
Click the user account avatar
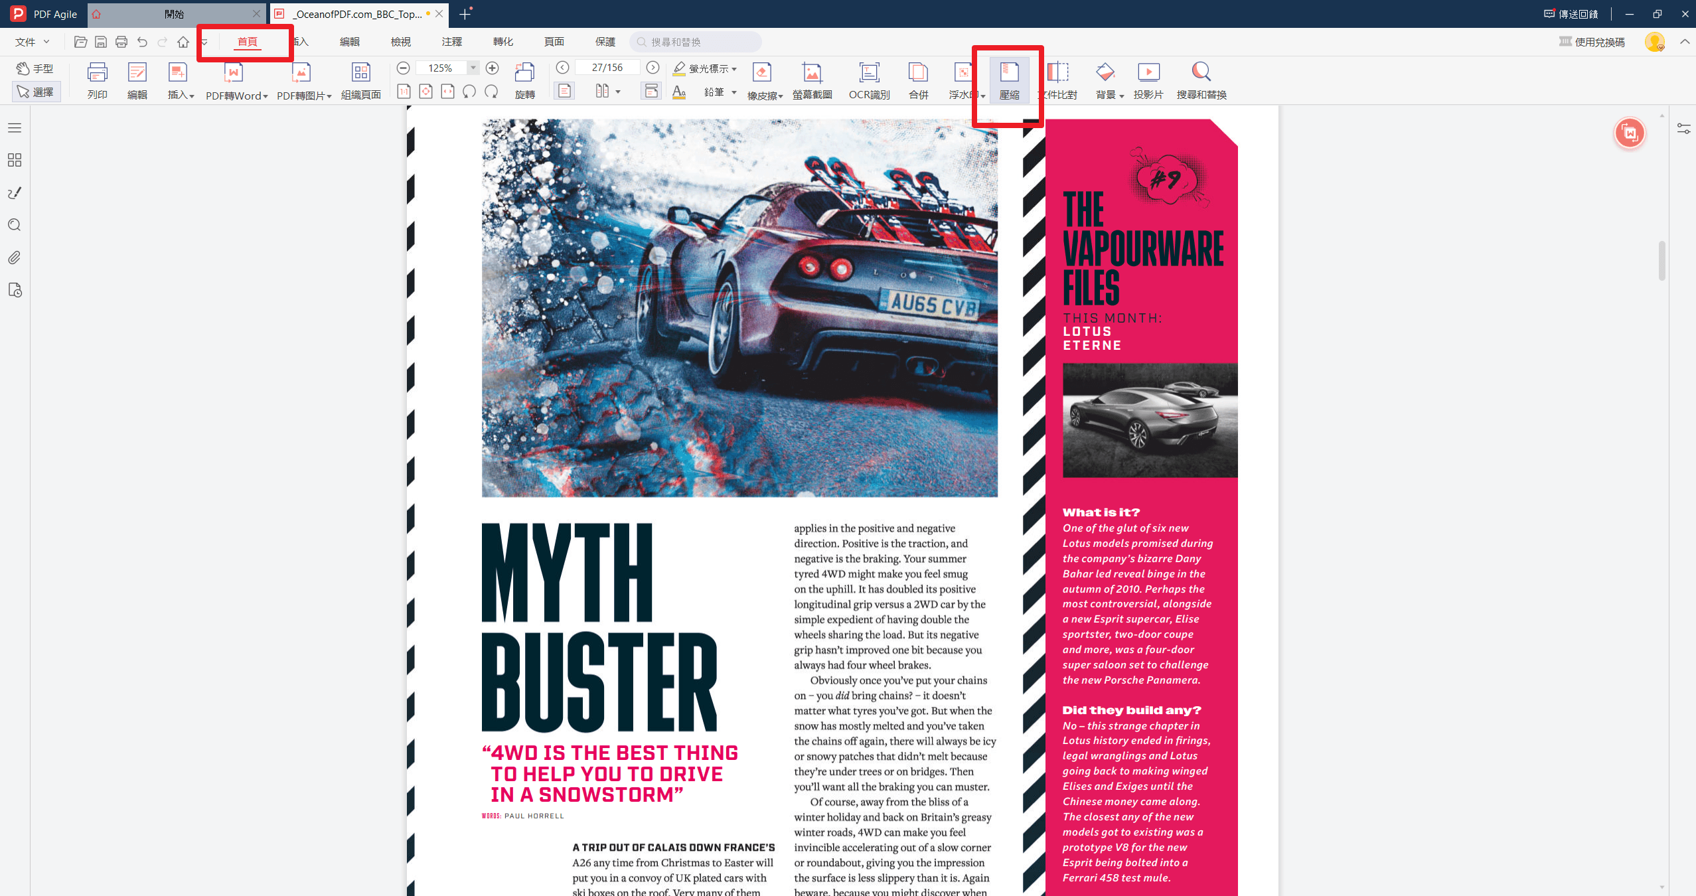(1654, 42)
